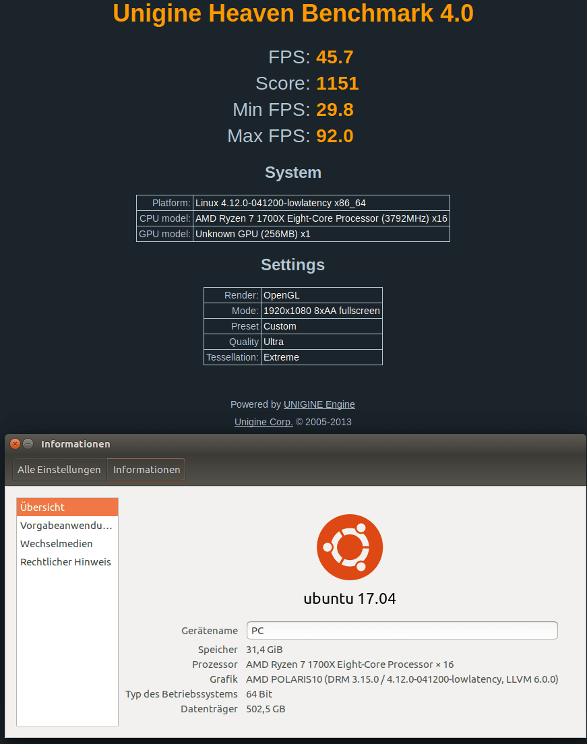Screen dimensions: 587x744
Task: Click the Mode: label cell
Action: point(233,311)
